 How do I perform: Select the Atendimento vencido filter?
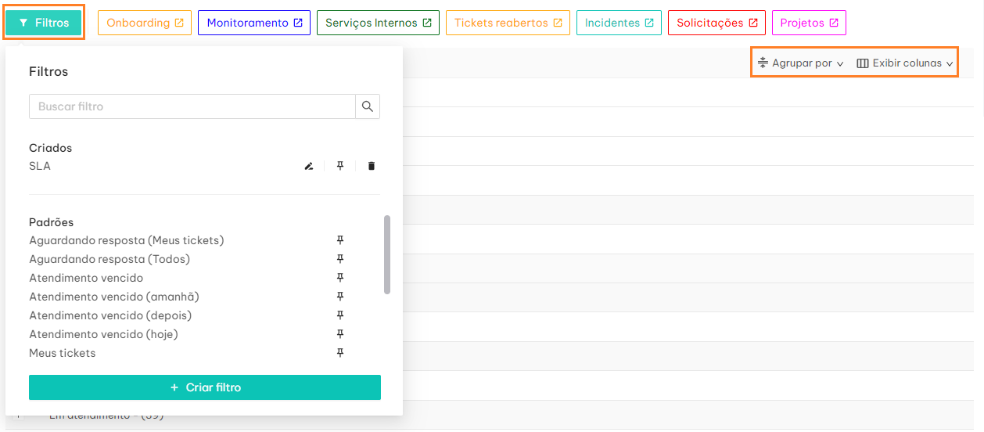[x=86, y=278]
